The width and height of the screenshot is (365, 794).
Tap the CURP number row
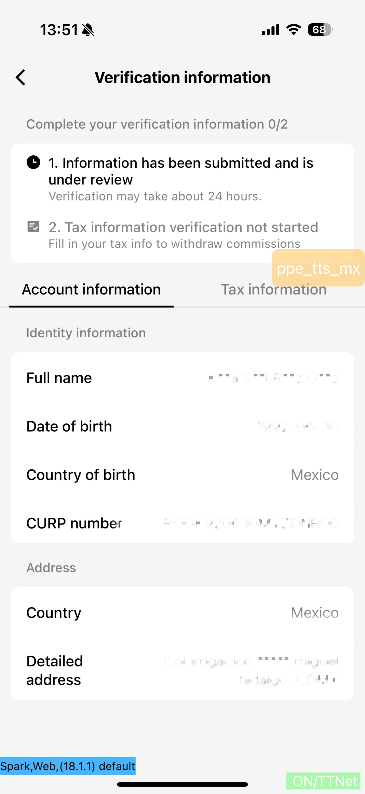coord(182,523)
